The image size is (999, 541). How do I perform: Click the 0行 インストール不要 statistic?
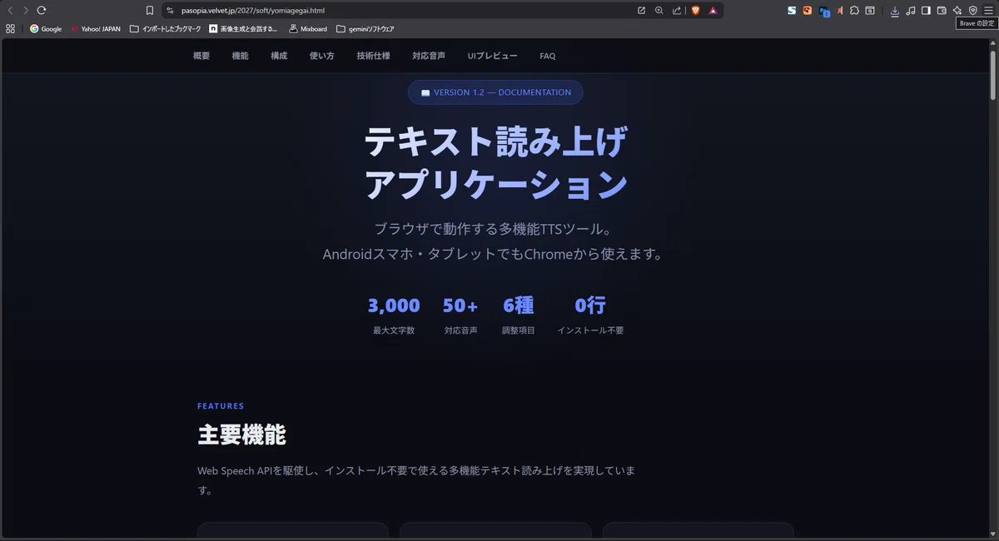point(590,315)
